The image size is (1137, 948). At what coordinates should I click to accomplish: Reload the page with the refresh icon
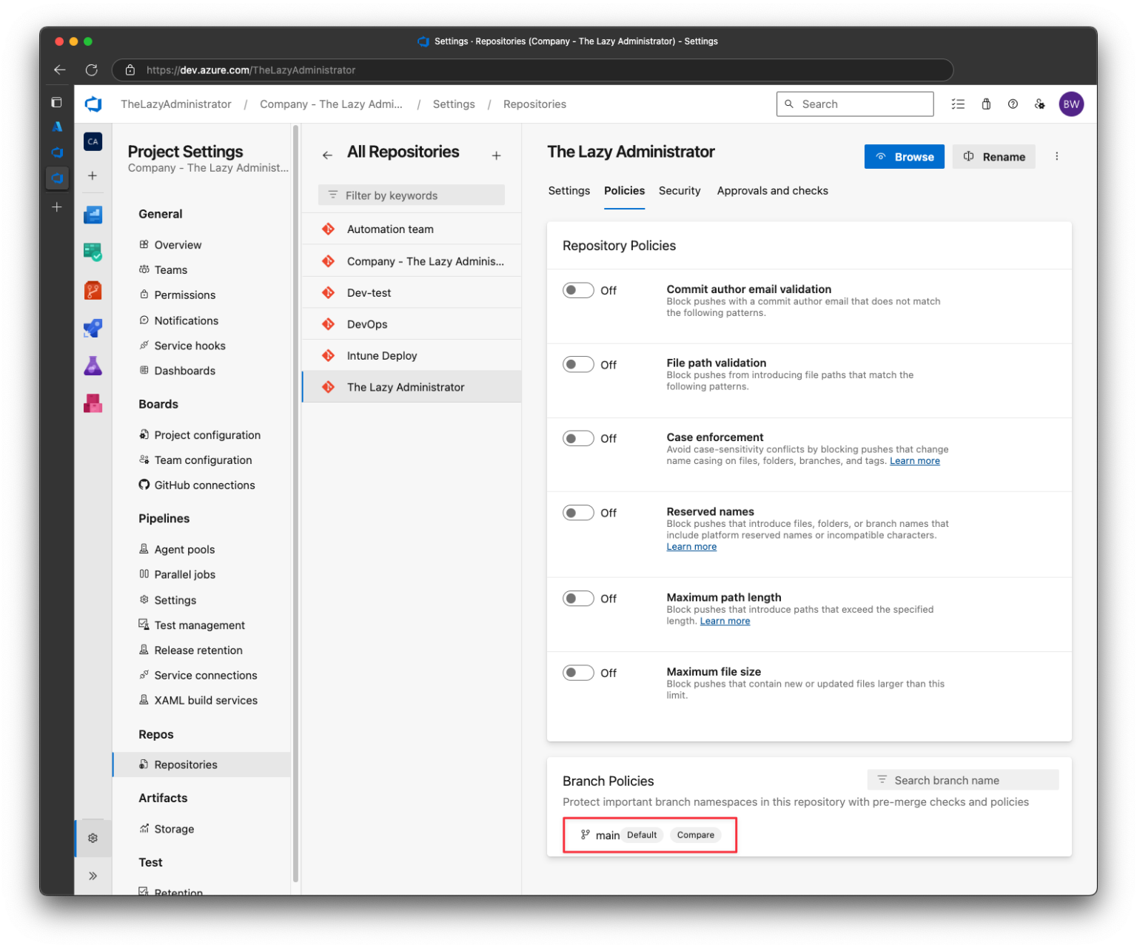tap(92, 70)
